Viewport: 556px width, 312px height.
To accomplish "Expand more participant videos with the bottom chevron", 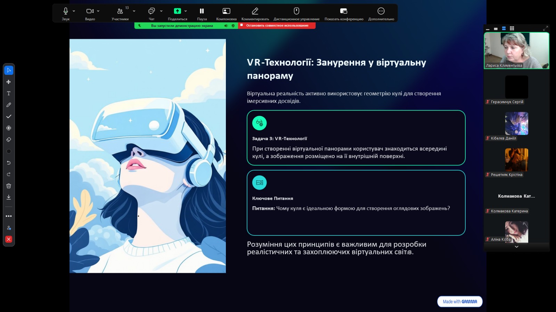I will (516, 247).
